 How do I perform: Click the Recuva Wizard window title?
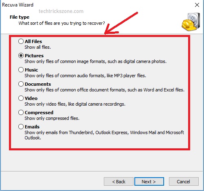[18, 5]
